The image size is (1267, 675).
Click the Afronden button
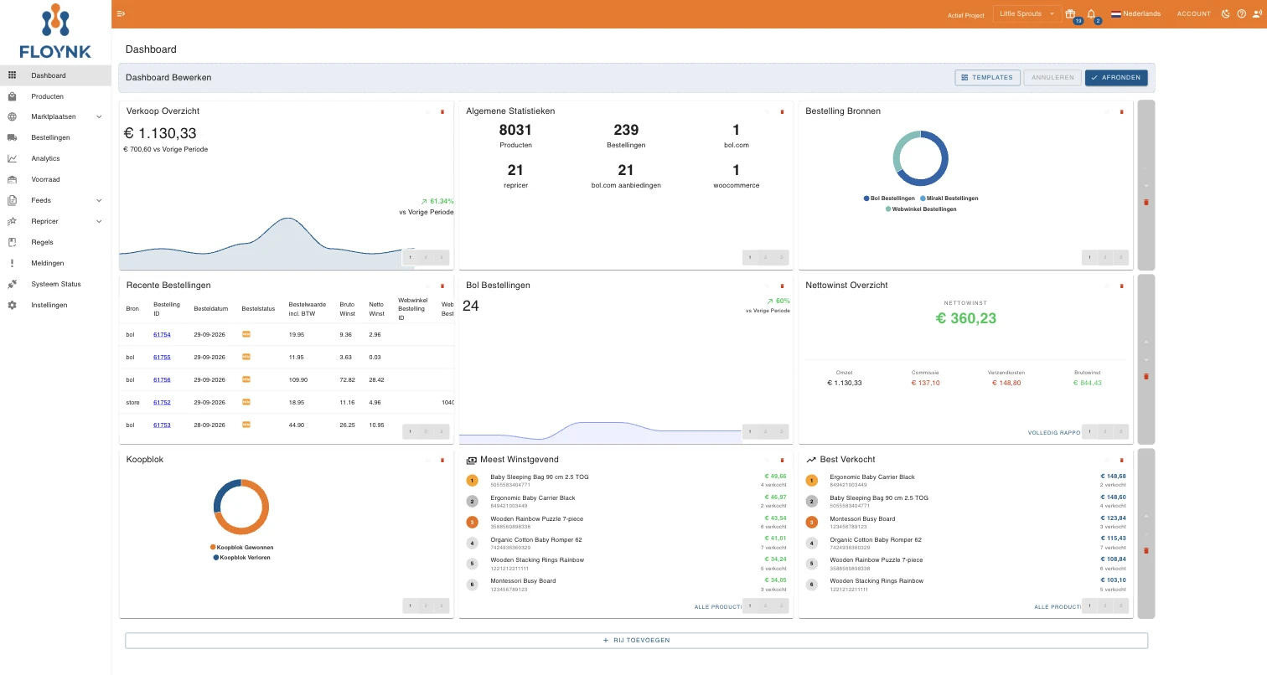(x=1116, y=78)
